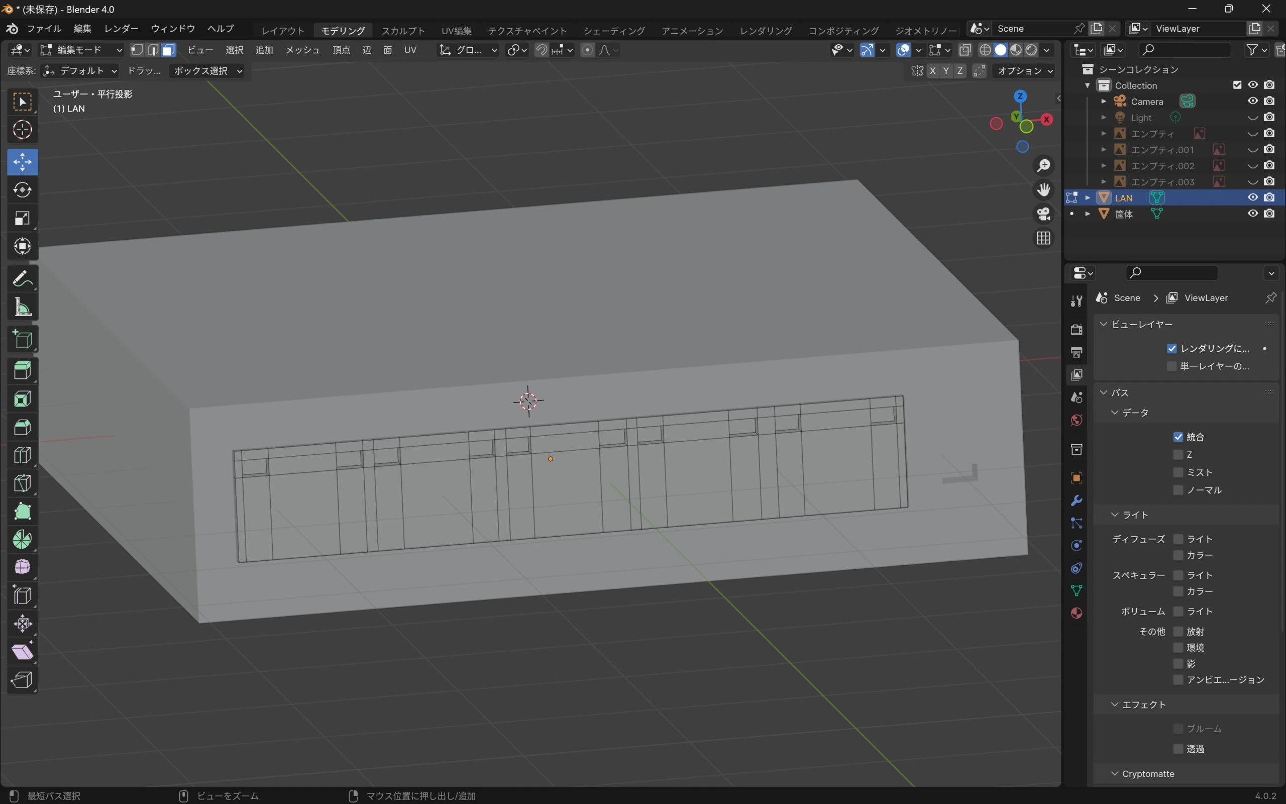Open the ボックス選択 drag selector
Viewport: 1286px width, 804px height.
click(x=207, y=71)
